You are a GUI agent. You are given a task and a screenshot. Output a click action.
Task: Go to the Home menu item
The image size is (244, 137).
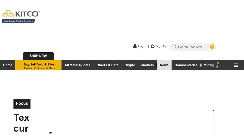8,65
